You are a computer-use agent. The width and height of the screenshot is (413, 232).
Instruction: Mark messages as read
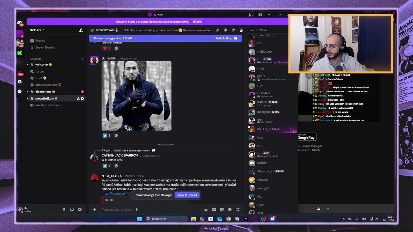(x=226, y=38)
